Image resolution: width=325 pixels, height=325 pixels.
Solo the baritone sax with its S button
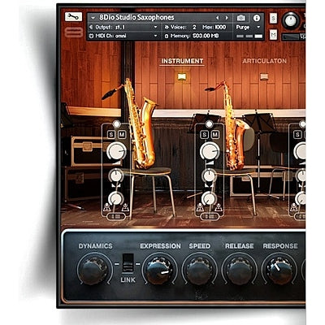[x=111, y=135]
